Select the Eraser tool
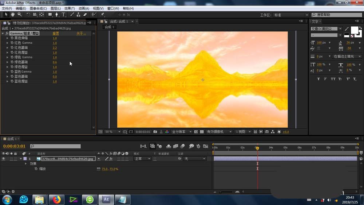This screenshot has width=364, height=205. tap(85, 15)
